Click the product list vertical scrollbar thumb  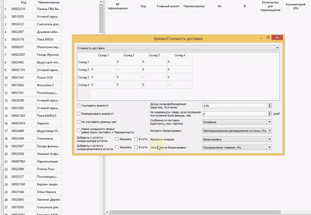click(101, 19)
